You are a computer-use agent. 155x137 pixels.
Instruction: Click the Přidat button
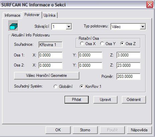pyautogui.click(x=77, y=100)
